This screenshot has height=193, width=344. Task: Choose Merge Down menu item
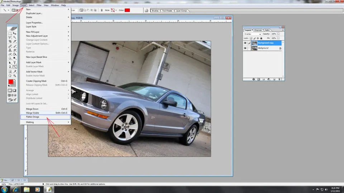click(45, 109)
